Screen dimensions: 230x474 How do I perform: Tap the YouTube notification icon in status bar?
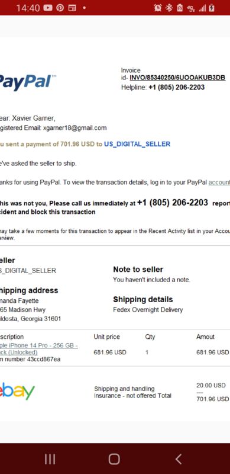pos(48,8)
